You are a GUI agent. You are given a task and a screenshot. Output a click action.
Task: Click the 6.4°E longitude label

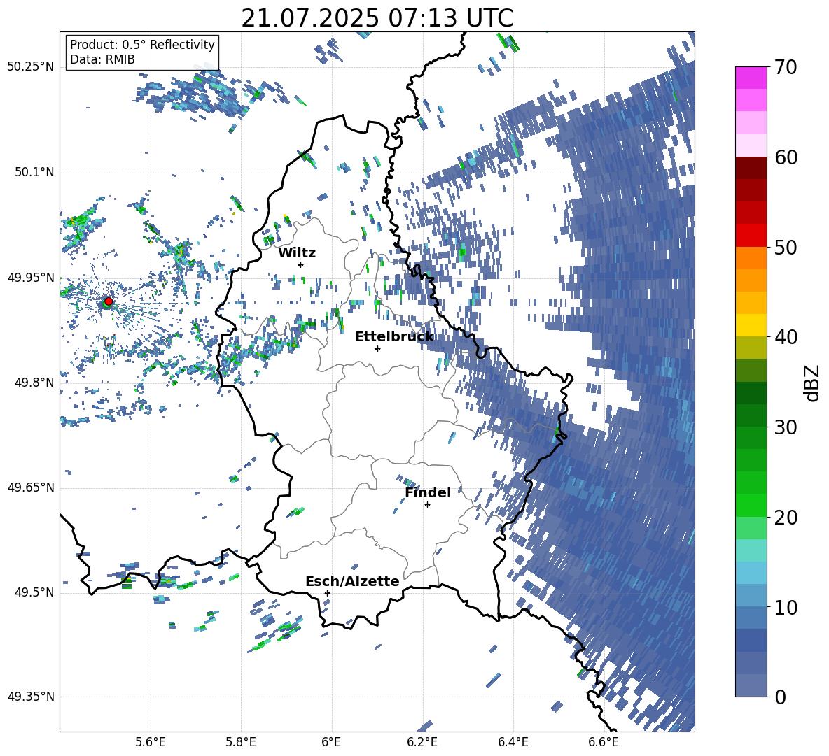coord(513,742)
